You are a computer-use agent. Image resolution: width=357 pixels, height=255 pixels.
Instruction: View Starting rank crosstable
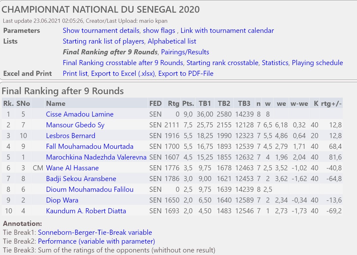(222, 63)
